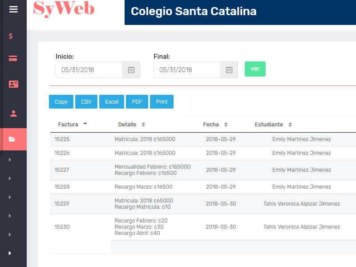
Task: Select factura 15230 cell
Action: coord(62,227)
